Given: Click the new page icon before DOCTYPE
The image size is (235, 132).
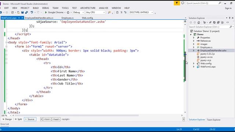Looking at the screenshot, I should (x=117, y=12).
